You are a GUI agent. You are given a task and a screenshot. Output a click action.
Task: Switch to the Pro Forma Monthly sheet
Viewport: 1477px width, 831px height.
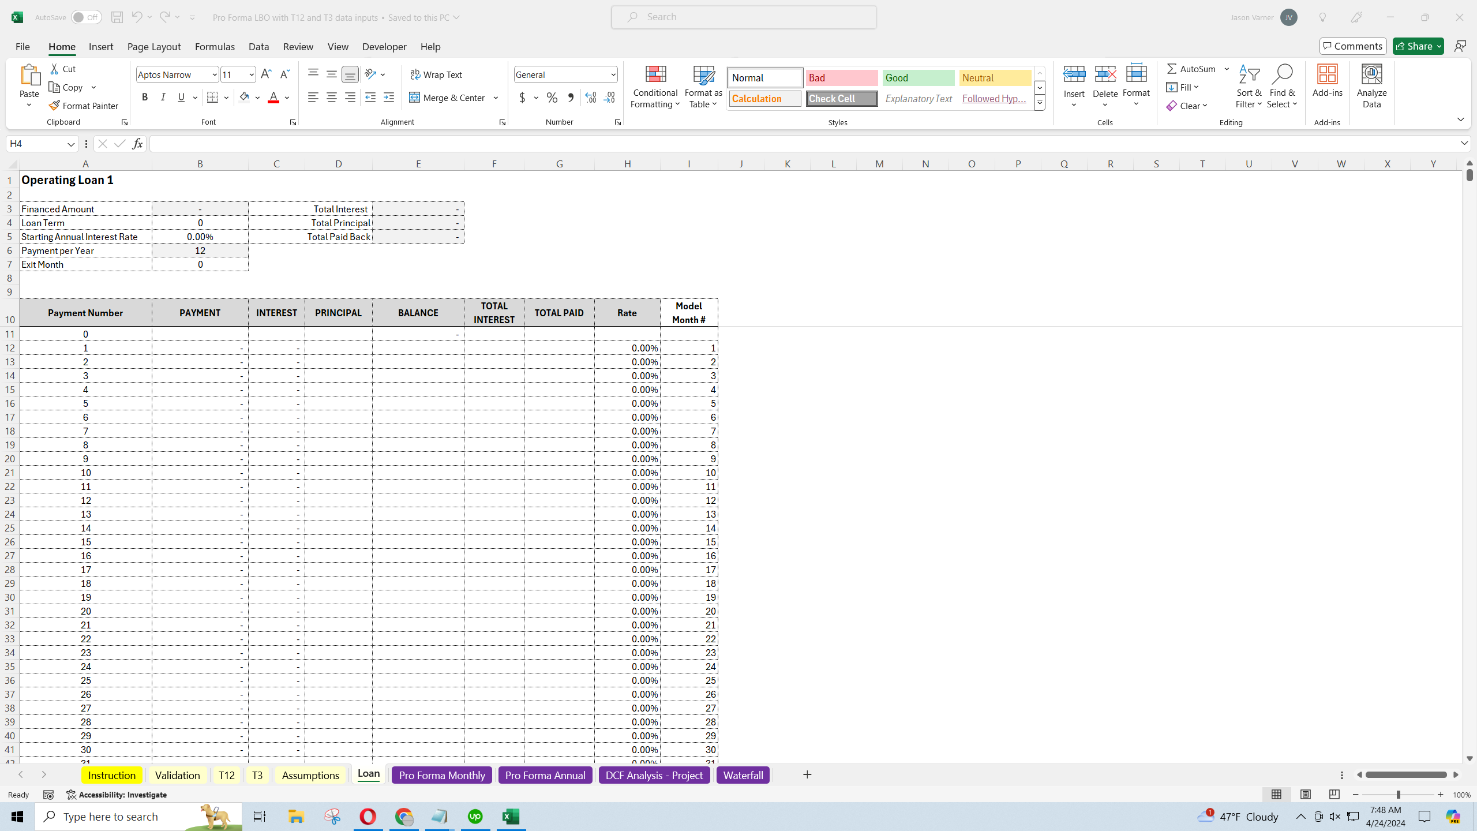441,775
